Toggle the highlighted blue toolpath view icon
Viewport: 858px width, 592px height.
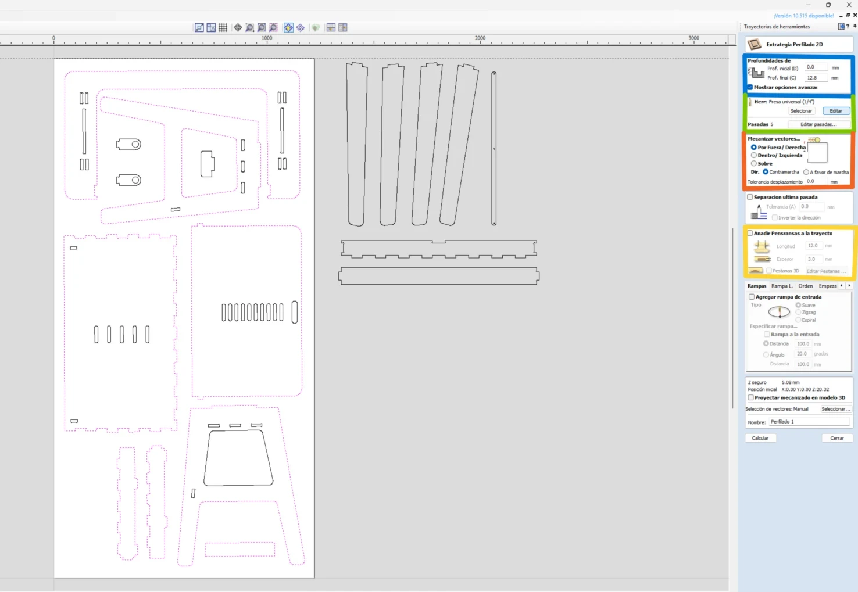(288, 27)
